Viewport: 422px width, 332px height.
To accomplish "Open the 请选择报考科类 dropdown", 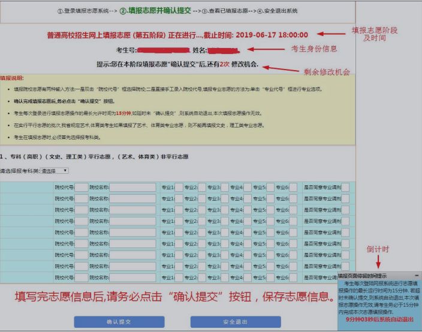I will pos(55,171).
